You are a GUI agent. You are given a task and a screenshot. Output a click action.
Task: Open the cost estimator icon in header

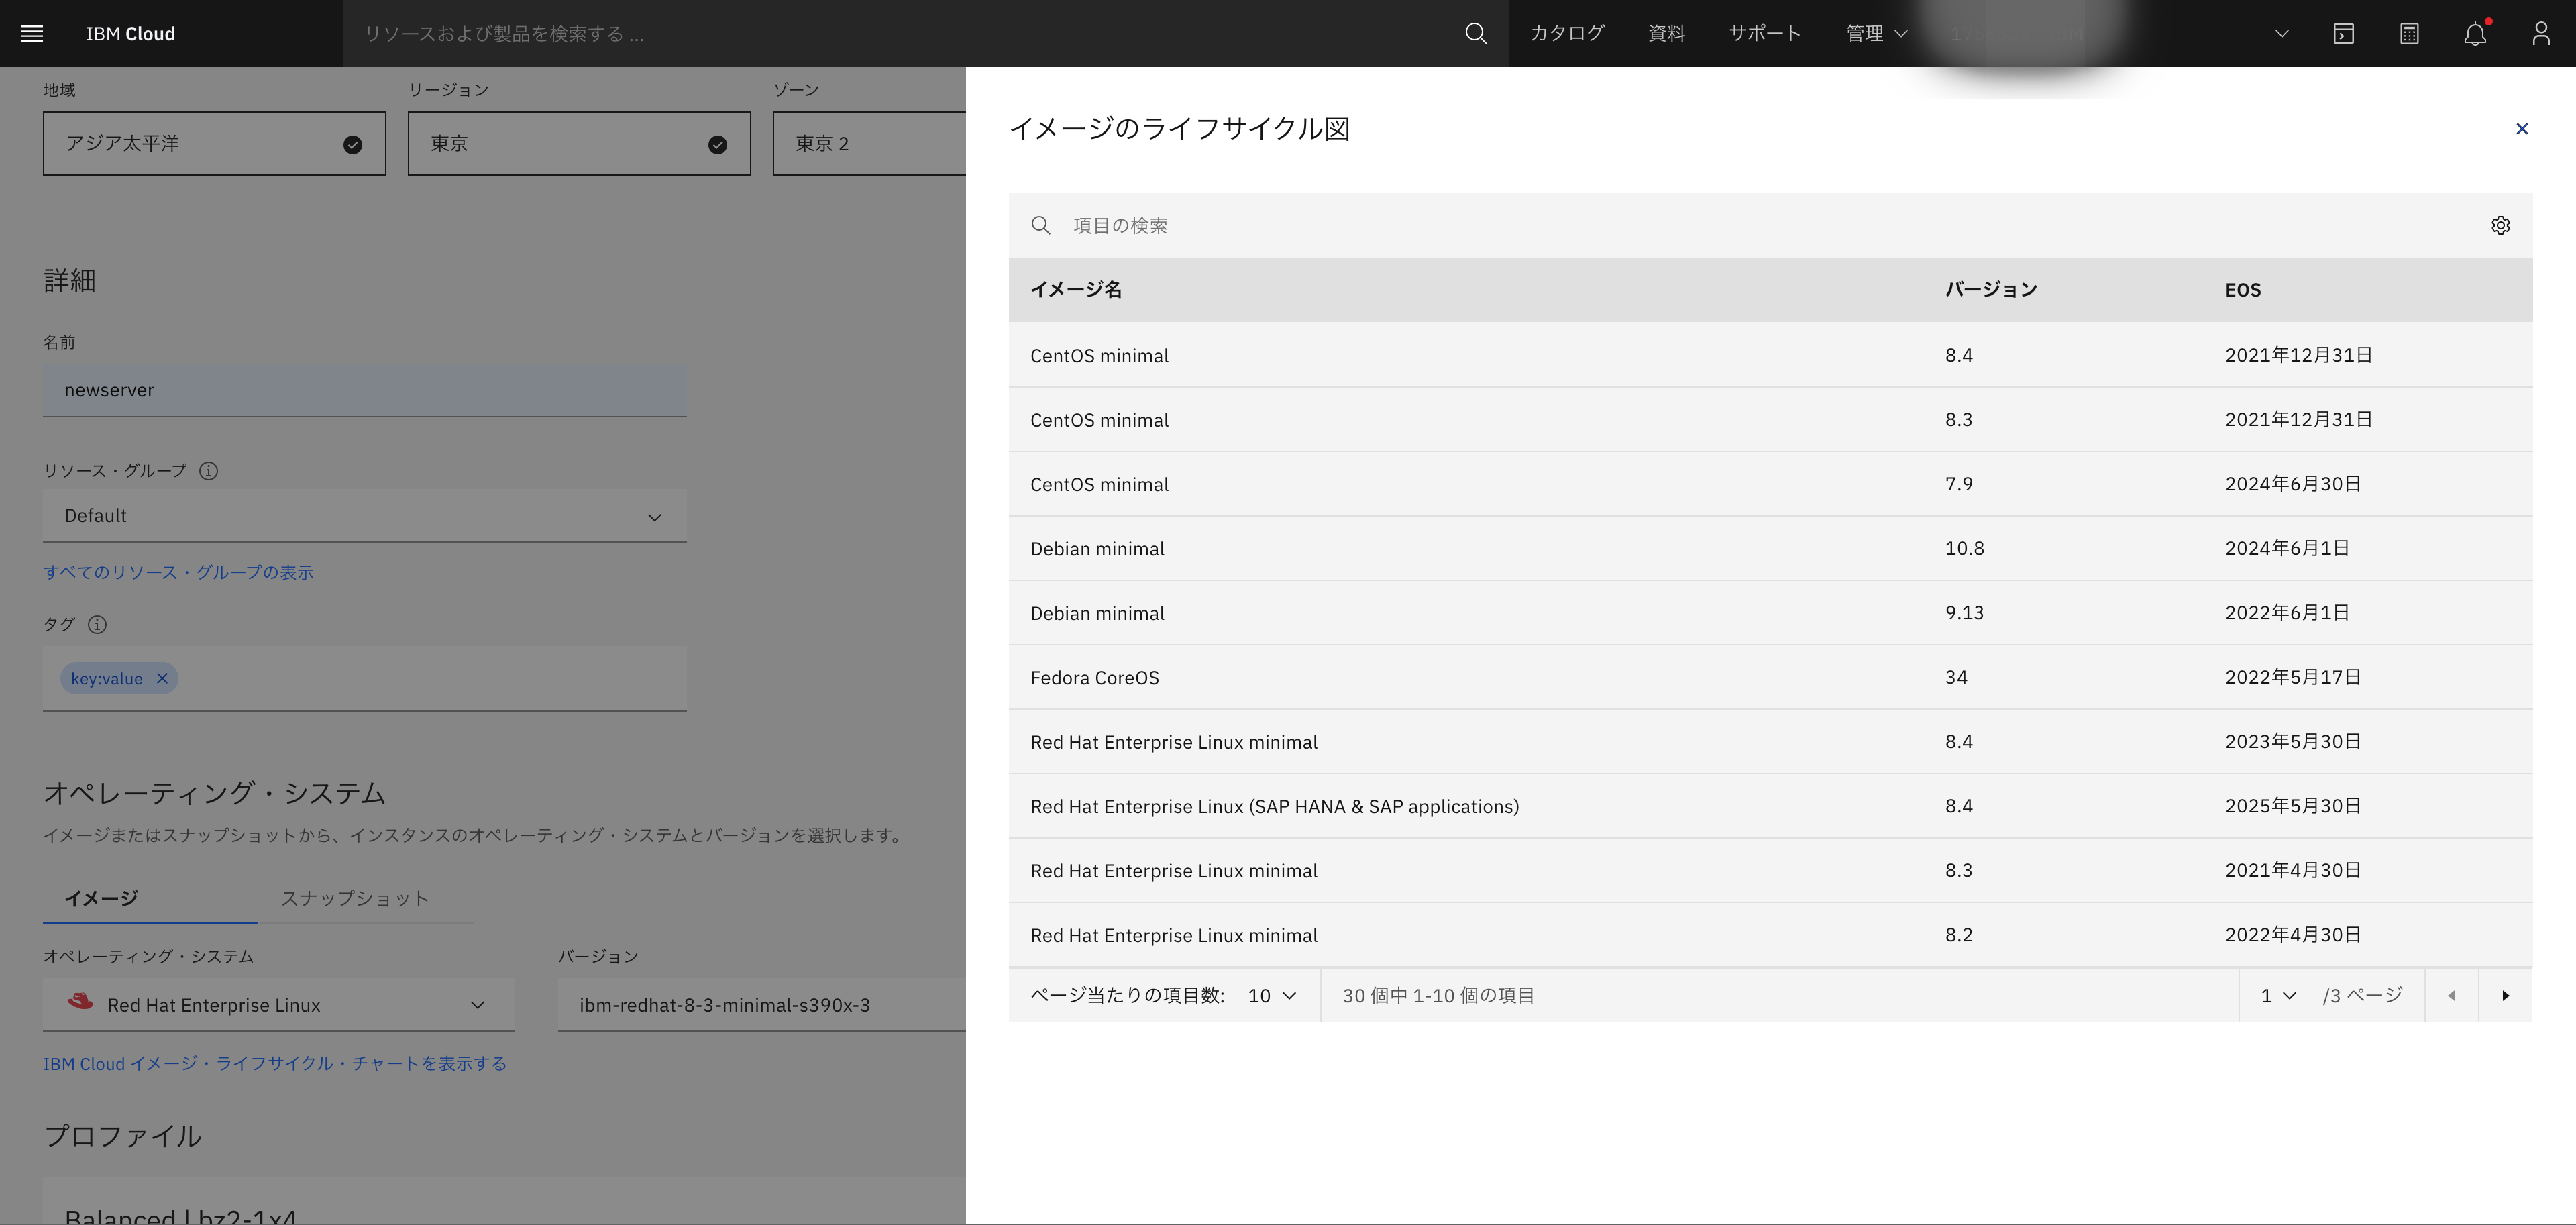2409,33
